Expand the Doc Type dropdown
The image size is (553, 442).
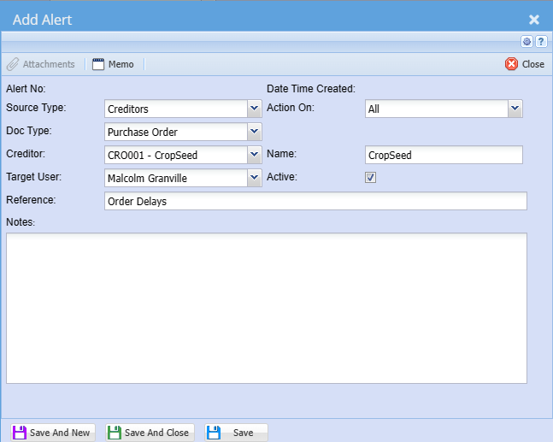(254, 132)
